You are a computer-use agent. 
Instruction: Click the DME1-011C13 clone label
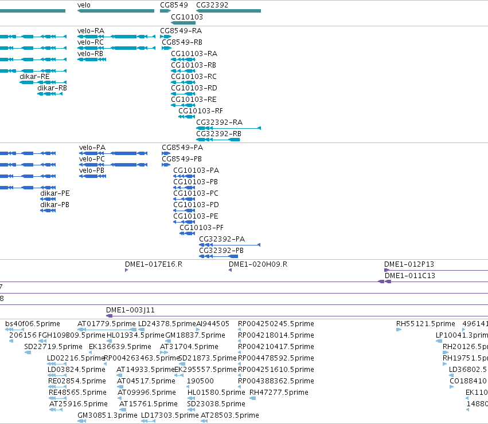[x=409, y=276]
